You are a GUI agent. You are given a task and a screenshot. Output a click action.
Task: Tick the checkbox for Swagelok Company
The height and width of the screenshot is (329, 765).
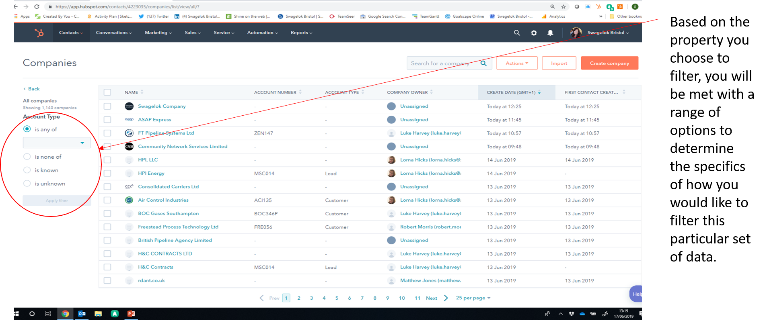(x=107, y=106)
